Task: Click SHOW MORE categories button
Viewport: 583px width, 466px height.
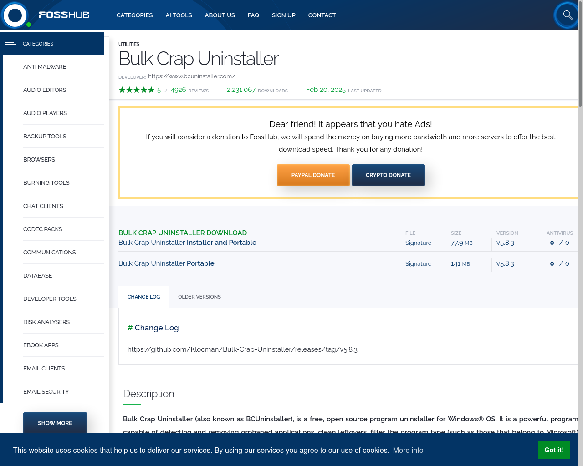Action: tap(55, 423)
